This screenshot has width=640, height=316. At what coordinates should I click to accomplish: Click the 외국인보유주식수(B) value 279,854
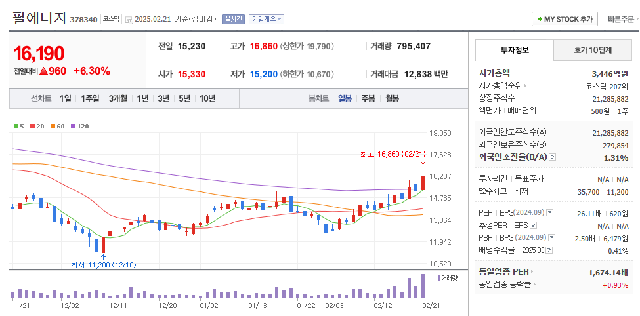[x=616, y=146]
